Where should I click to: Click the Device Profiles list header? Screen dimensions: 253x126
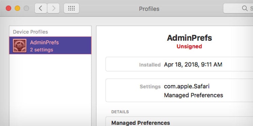[30, 32]
